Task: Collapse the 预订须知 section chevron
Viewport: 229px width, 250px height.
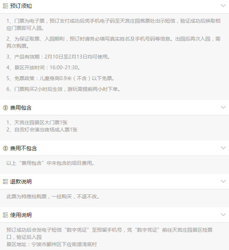Action: pos(223,6)
